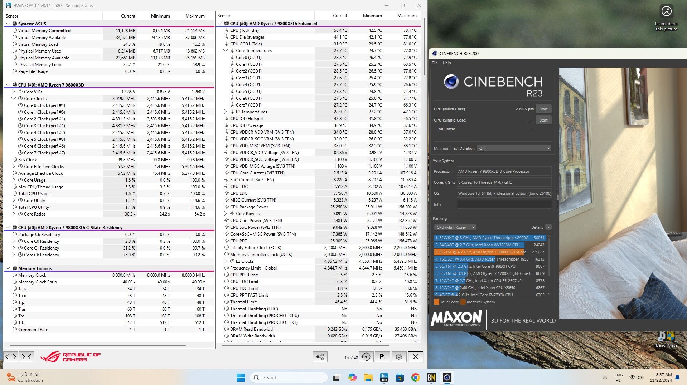Open the notification bell in system tray

(677, 377)
